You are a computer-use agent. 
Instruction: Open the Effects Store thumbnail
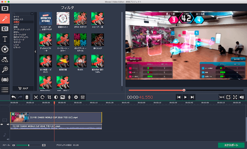pos(46,19)
